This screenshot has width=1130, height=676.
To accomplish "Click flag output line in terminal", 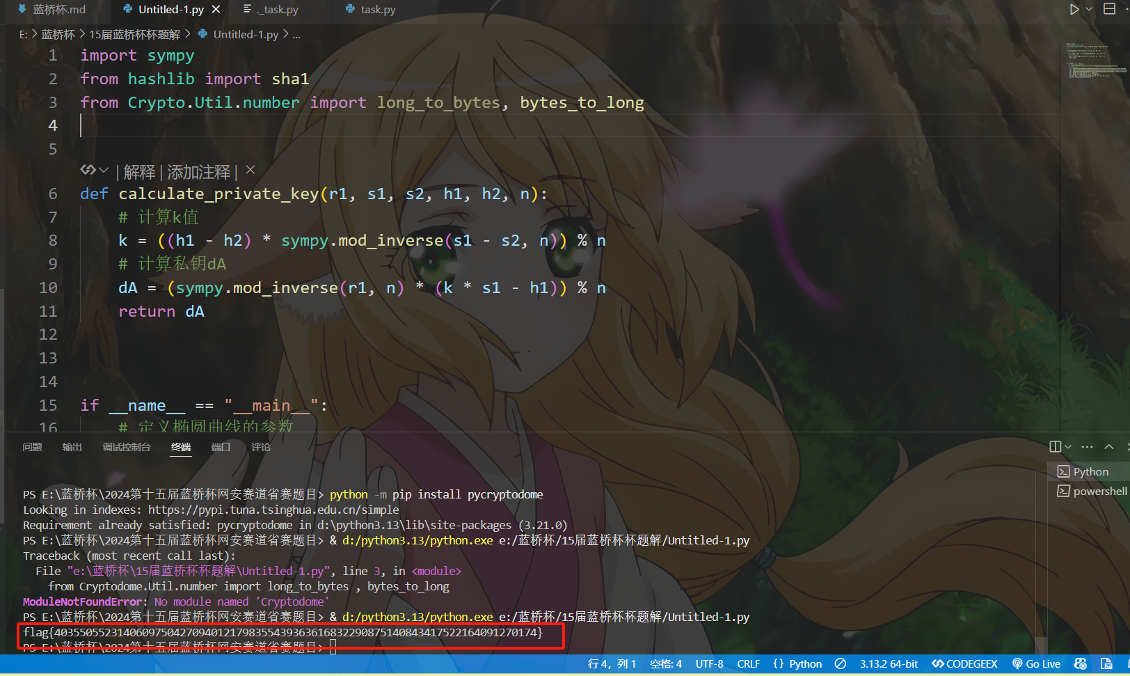I will point(282,632).
